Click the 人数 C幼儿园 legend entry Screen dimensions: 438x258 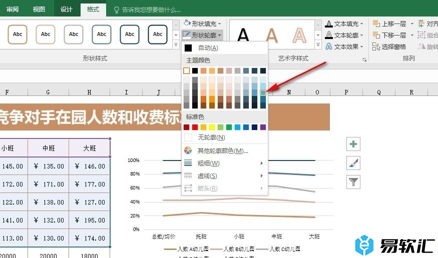pyautogui.click(x=278, y=249)
